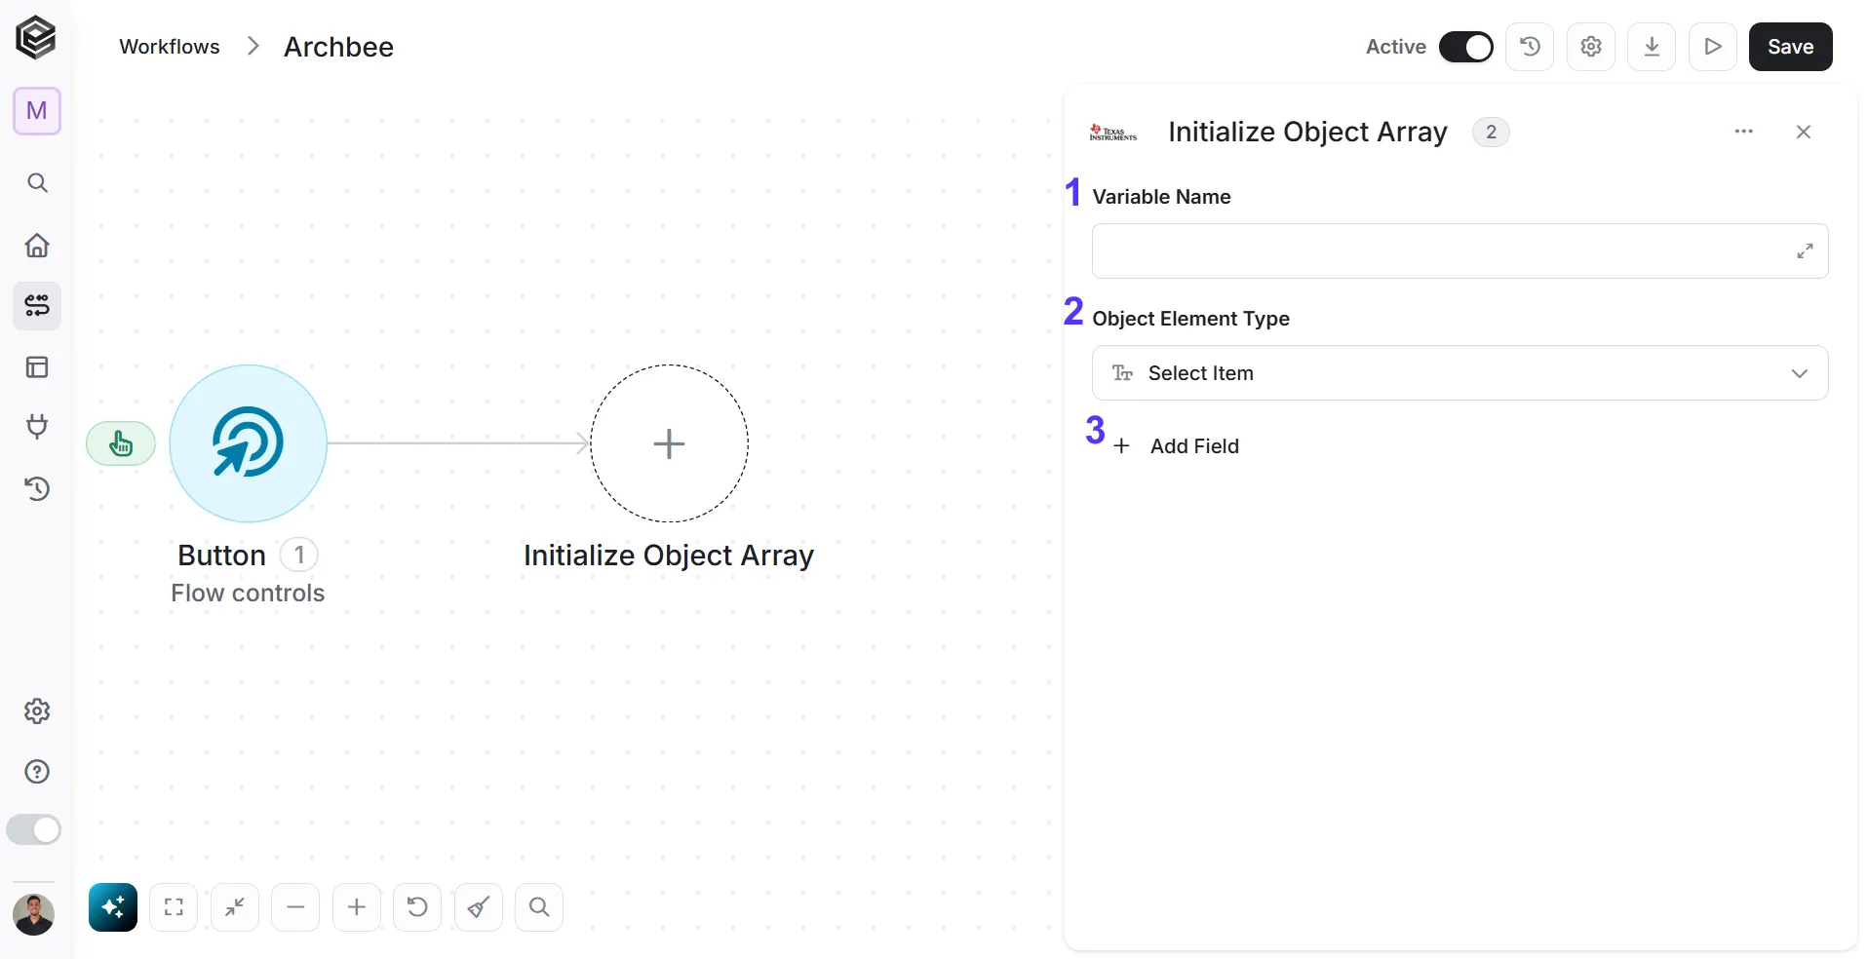Select the Button trigger node
The width and height of the screenshot is (1868, 959).
pyautogui.click(x=249, y=443)
